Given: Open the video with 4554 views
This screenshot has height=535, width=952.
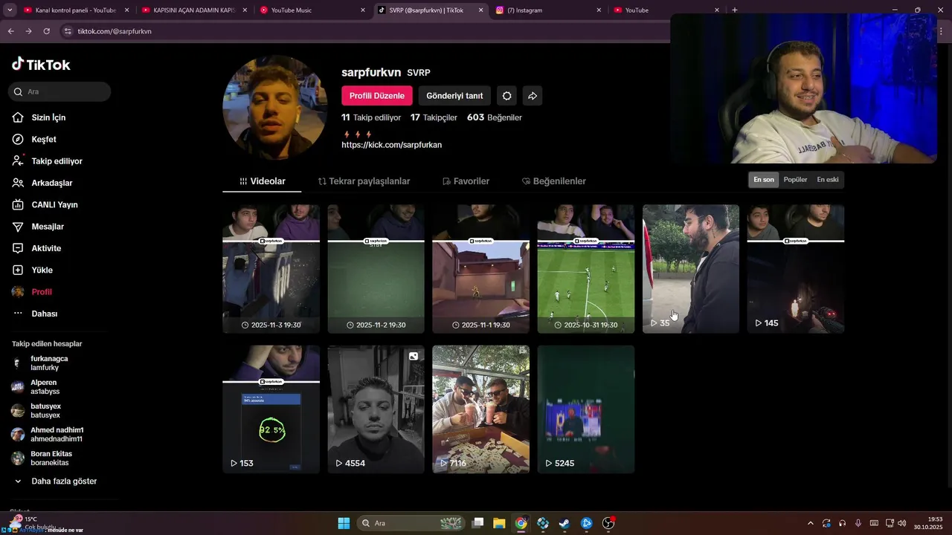Looking at the screenshot, I should (x=376, y=409).
